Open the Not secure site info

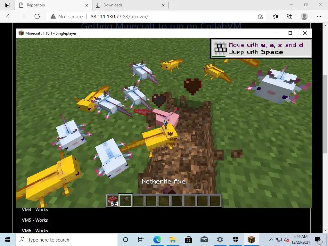[x=67, y=17]
